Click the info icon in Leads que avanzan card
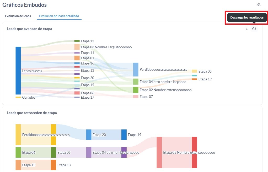Screen dimensions: 268x172 point(246,28)
